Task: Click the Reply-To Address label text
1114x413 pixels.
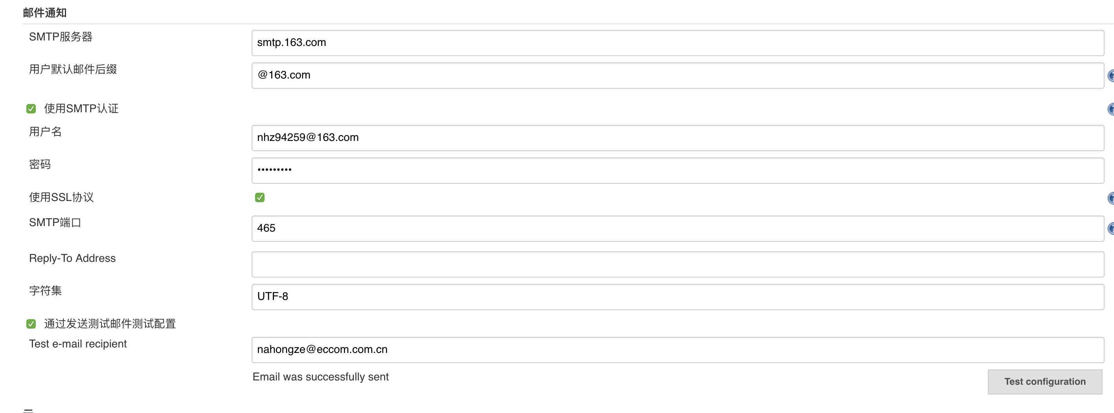Action: tap(72, 258)
